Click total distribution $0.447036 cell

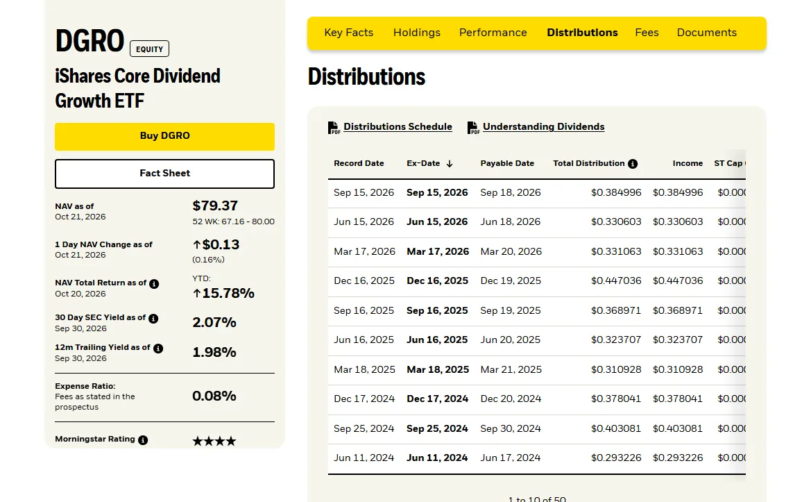(x=616, y=281)
